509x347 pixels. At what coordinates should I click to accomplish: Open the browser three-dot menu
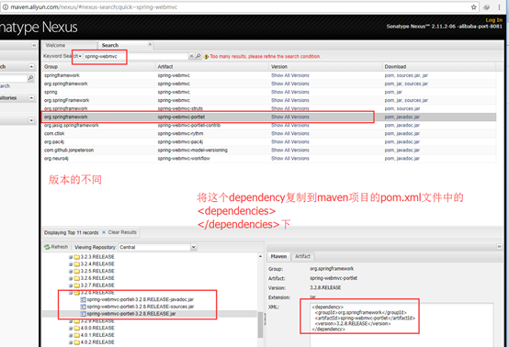[499, 7]
